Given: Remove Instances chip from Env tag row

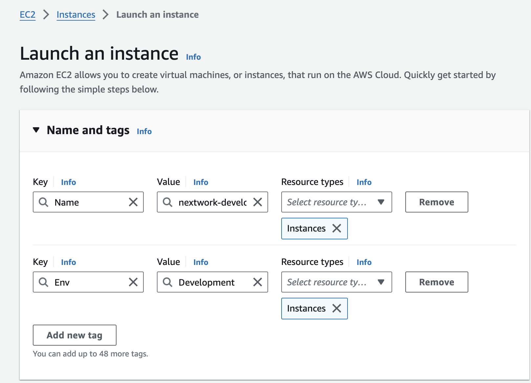Looking at the screenshot, I should click(337, 308).
